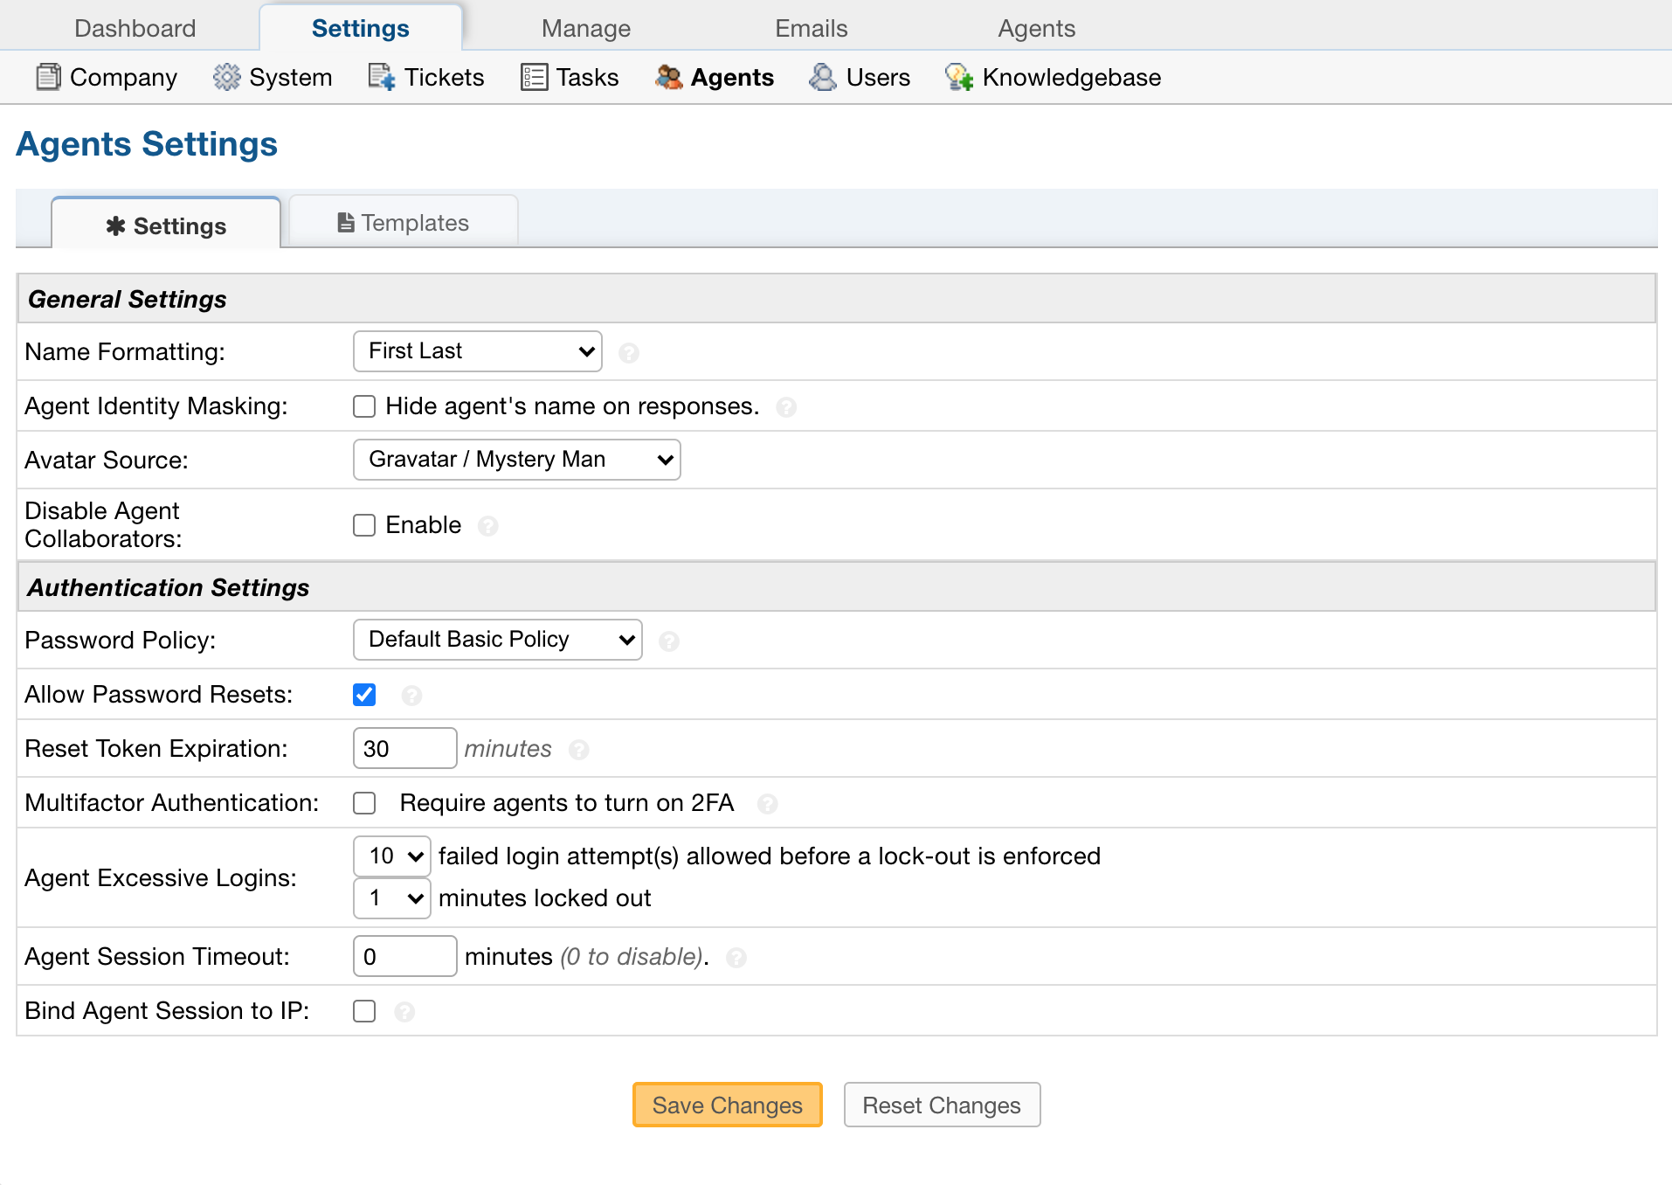Show help tip for Agent Identity Masking
Screen dimensions: 1672x1185
pyautogui.click(x=786, y=407)
